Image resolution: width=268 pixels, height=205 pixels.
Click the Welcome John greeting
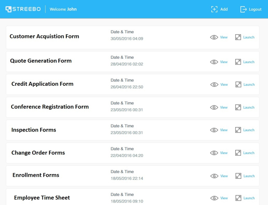point(63,9)
